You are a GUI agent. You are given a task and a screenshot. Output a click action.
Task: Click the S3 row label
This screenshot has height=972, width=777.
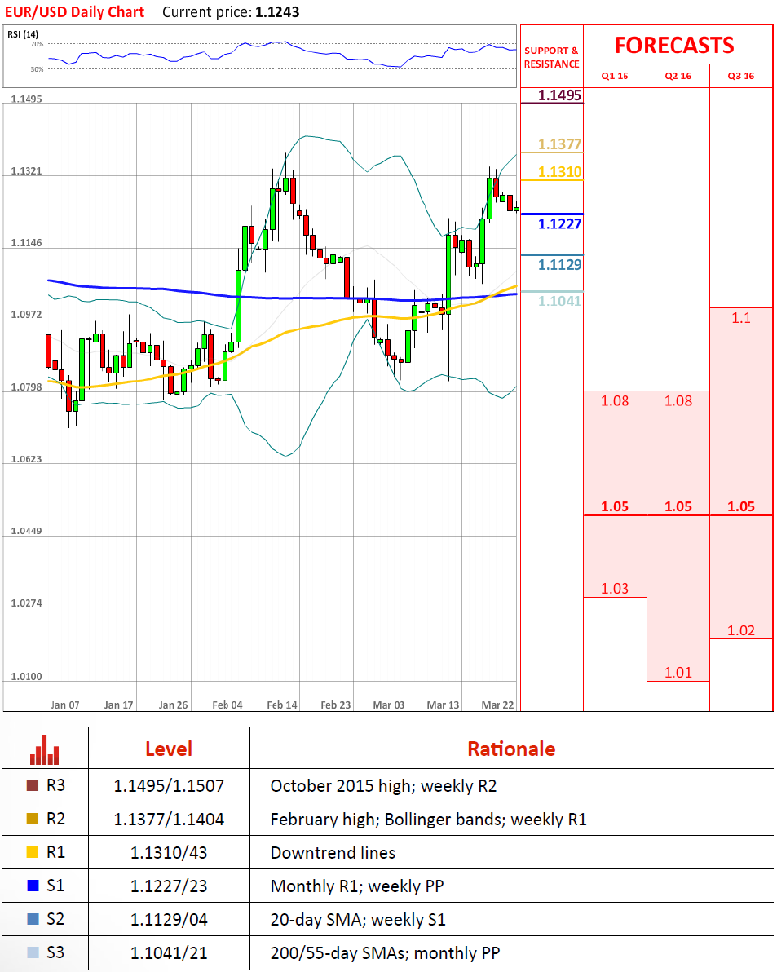(55, 952)
